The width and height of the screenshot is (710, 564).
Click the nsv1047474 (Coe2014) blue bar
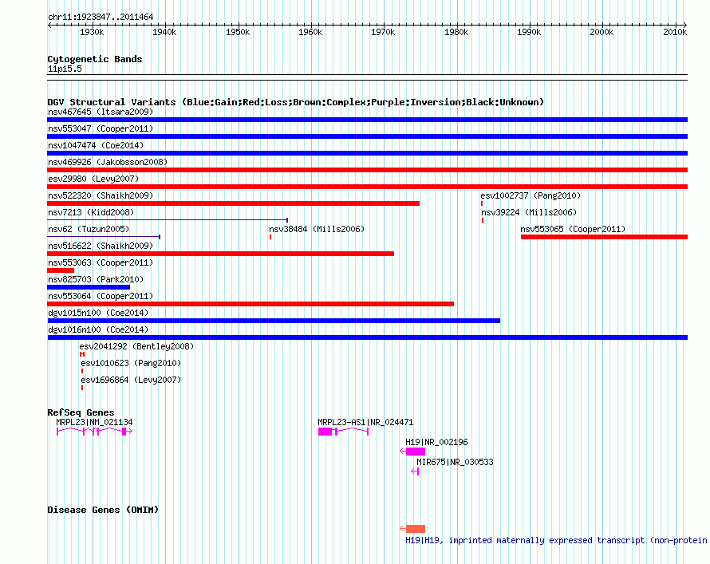point(367,153)
